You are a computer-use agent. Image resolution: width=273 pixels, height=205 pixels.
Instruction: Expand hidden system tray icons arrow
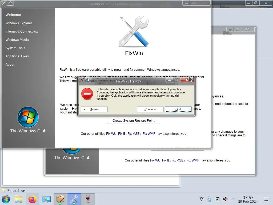pos(233,199)
